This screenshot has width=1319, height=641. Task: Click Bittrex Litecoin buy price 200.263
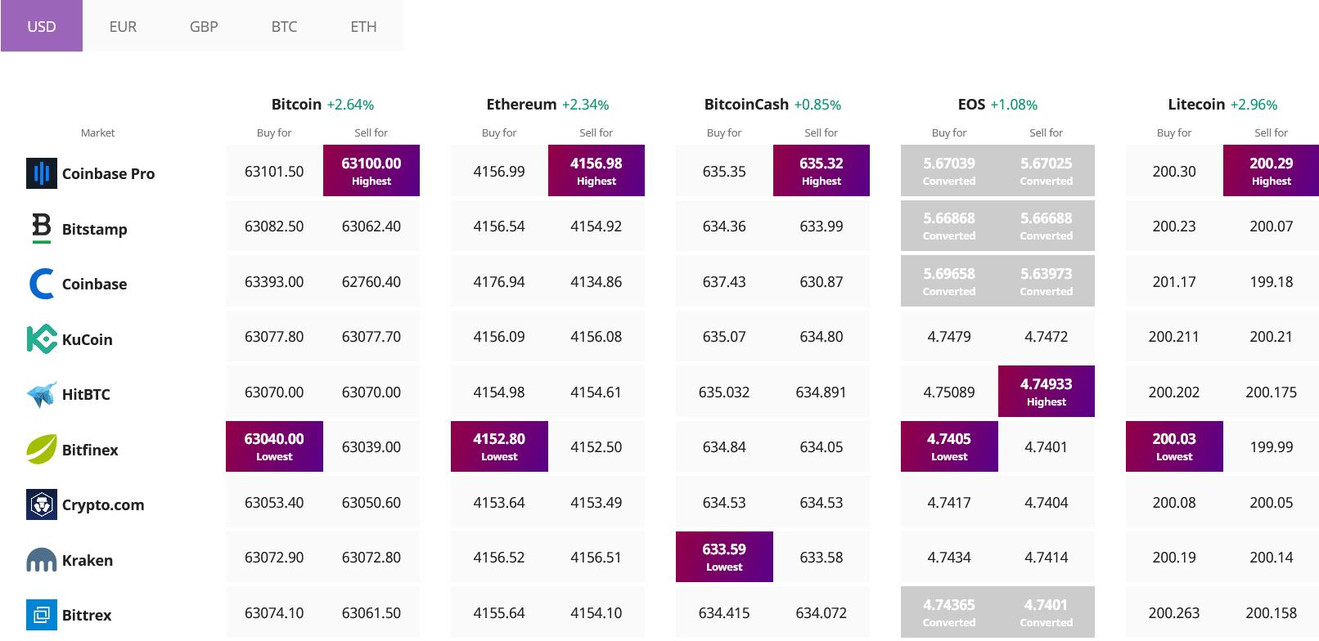[1174, 612]
